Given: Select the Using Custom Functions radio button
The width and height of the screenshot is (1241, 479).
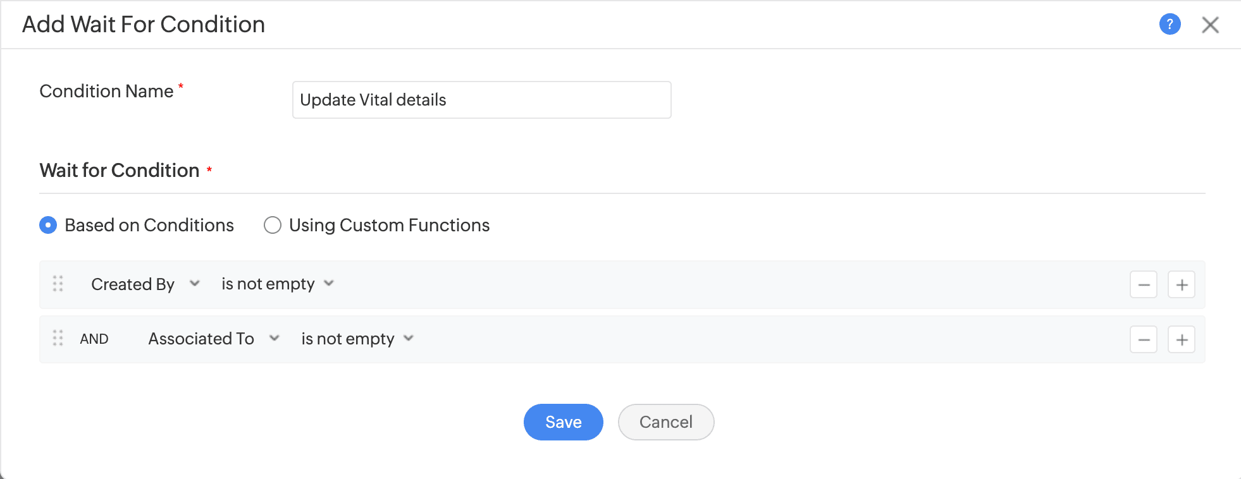Looking at the screenshot, I should (x=273, y=225).
